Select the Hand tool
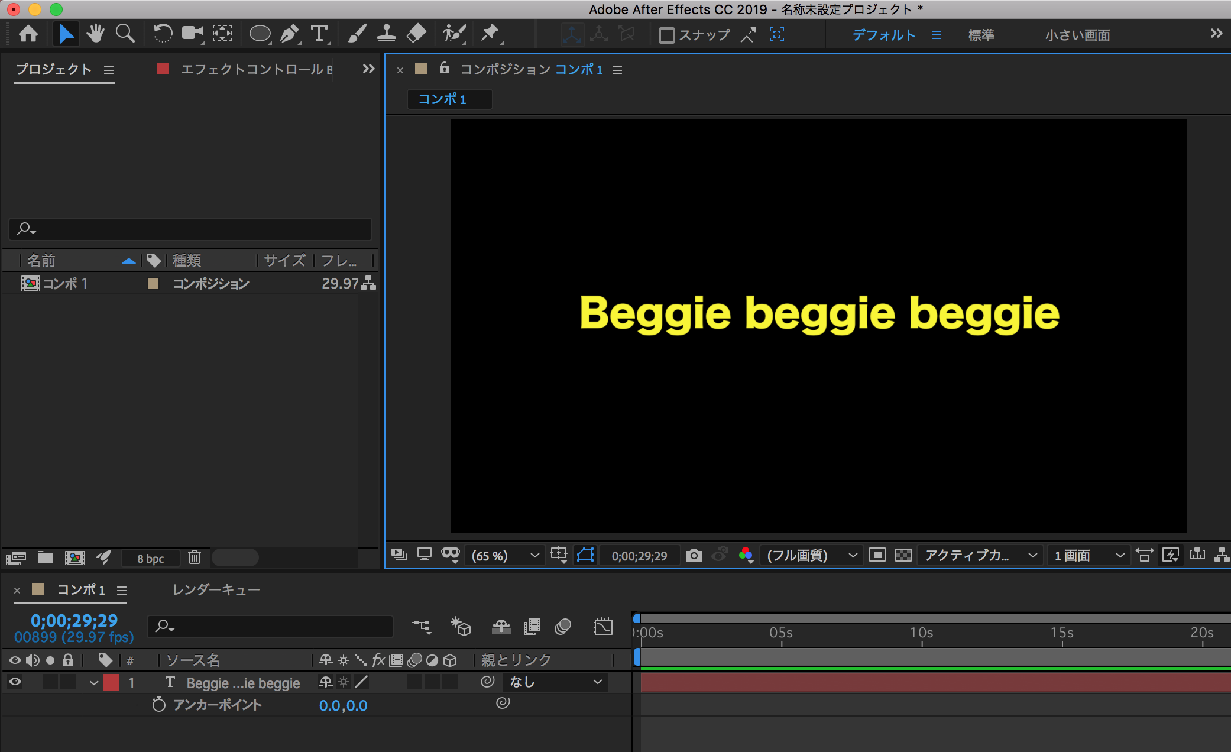Screen dimensions: 1231x752 click(x=95, y=34)
